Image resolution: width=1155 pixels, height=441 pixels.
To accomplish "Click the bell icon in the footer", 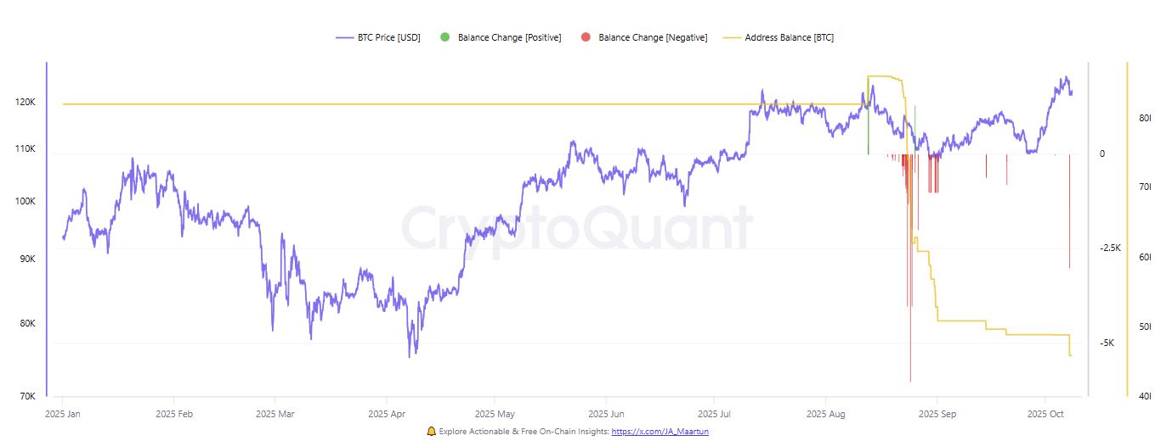I will (431, 431).
